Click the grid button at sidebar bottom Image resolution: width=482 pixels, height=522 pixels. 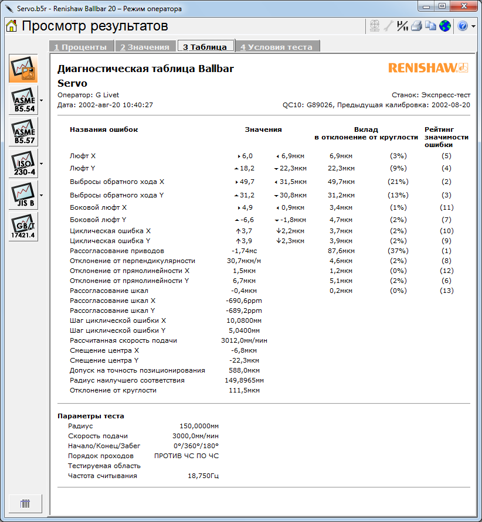pyautogui.click(x=25, y=504)
